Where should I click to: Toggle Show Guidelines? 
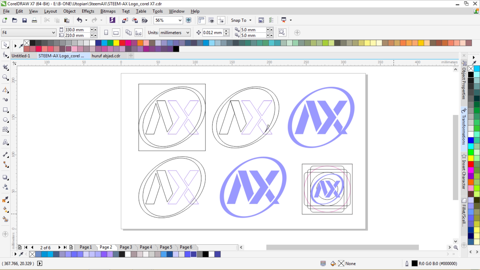click(x=221, y=20)
